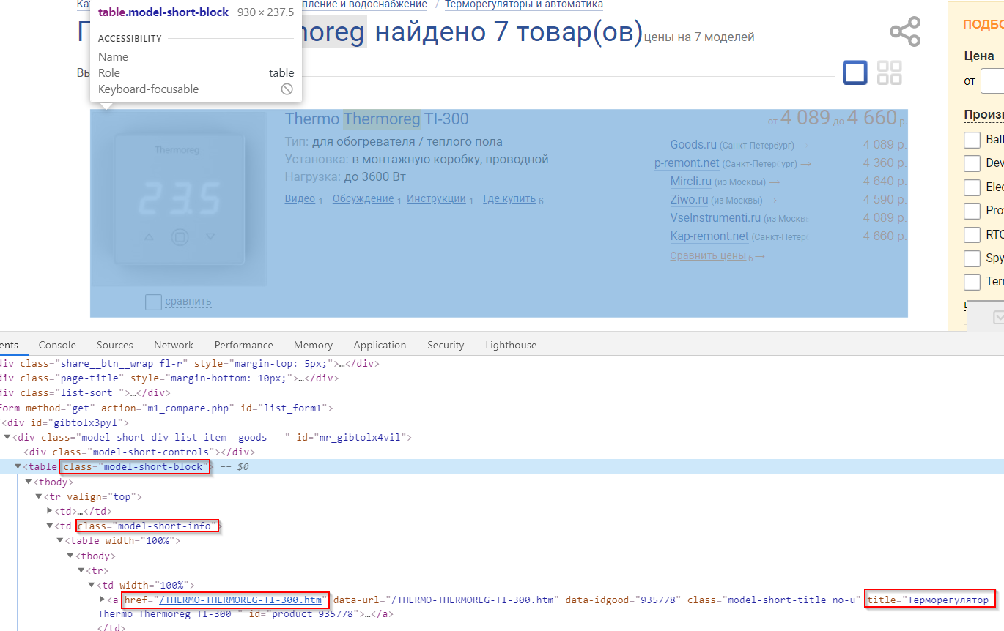1004x631 pixels.
Task: Open the VseInstrumenti.ru shop link
Action: [x=715, y=218]
